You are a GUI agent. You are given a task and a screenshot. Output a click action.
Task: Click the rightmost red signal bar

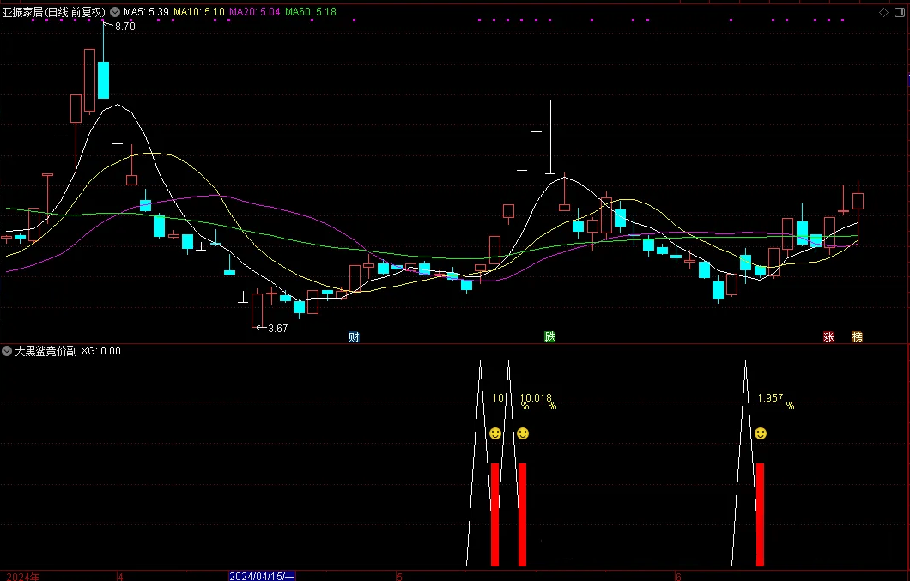[x=760, y=514]
